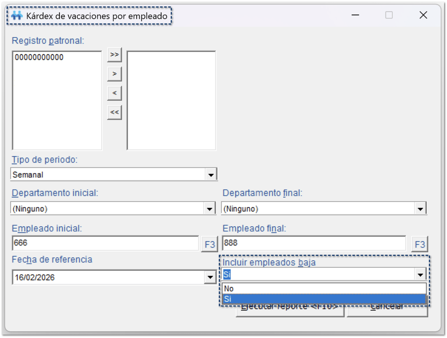Click the single > move right button

114,74
